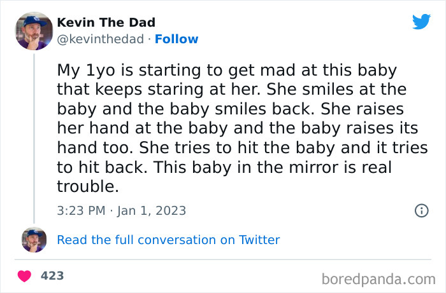This screenshot has height=293, width=446.
Task: Click the boredpanda.com watermark
Action: point(378,278)
